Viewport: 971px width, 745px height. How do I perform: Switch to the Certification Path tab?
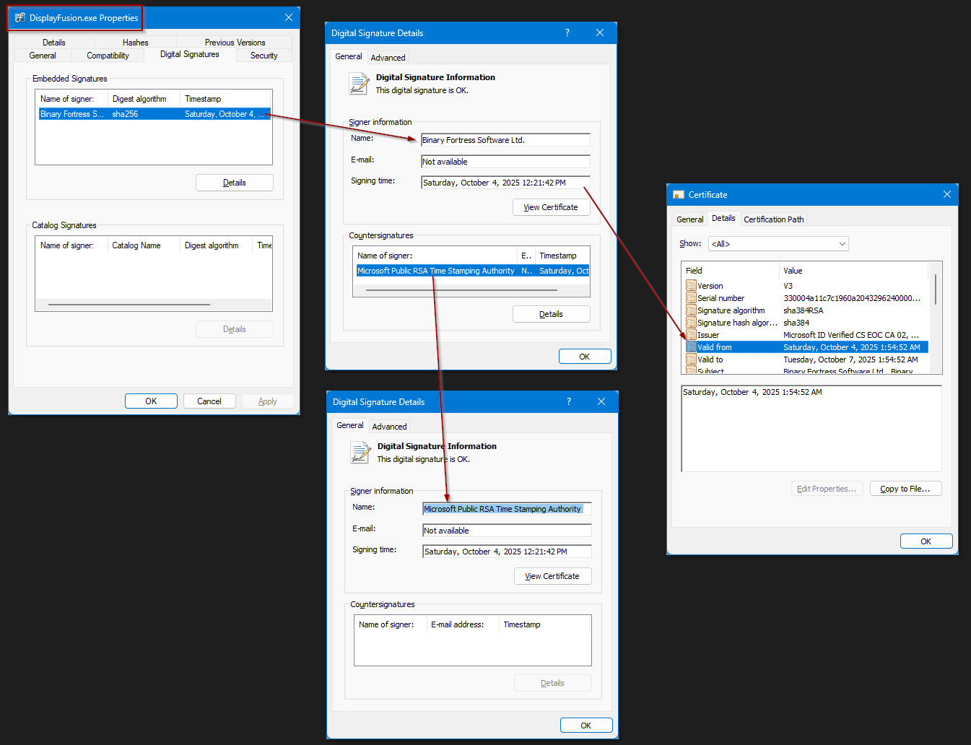[773, 219]
